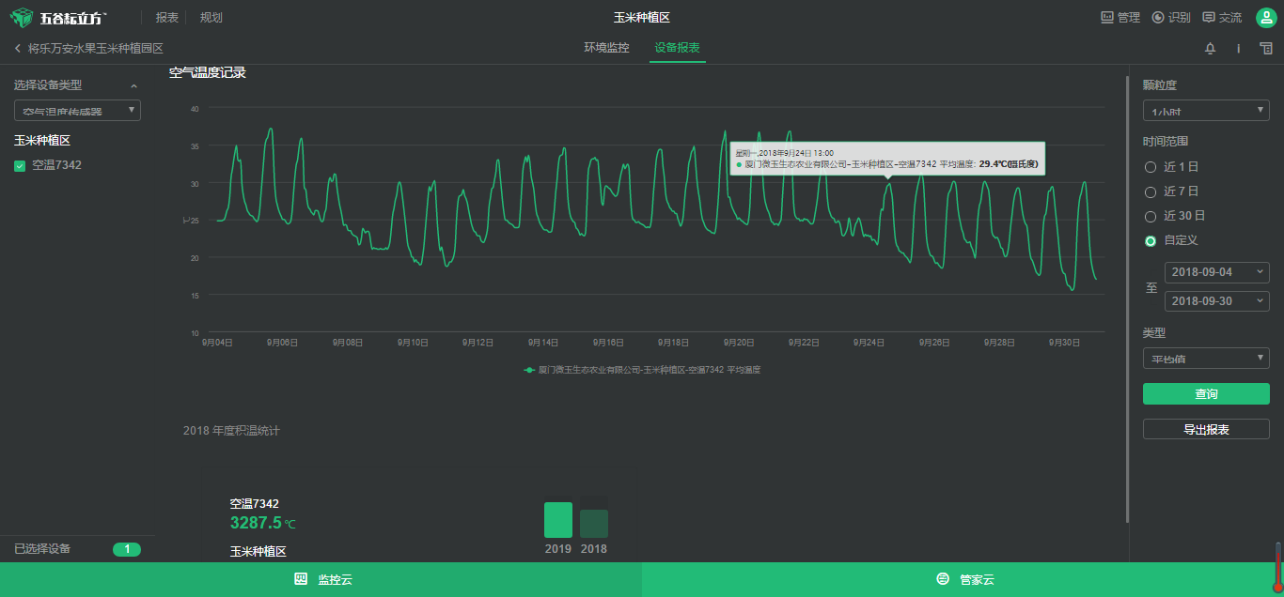Image resolution: width=1284 pixels, height=597 pixels.
Task: Open 管理 management icon in header
Action: click(x=1107, y=18)
